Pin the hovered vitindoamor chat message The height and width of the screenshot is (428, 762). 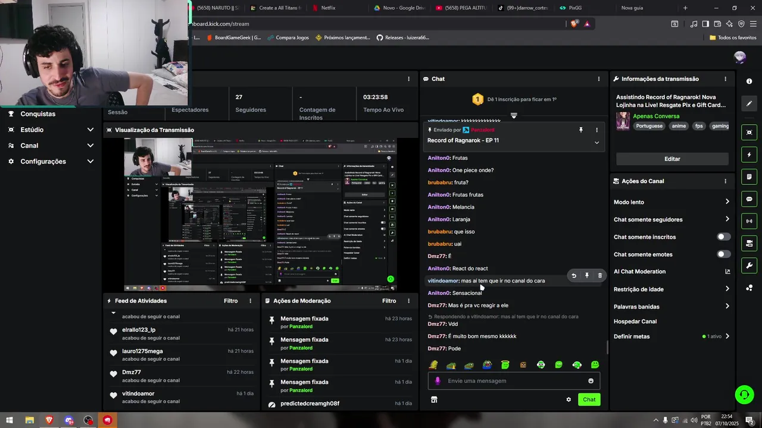587,276
